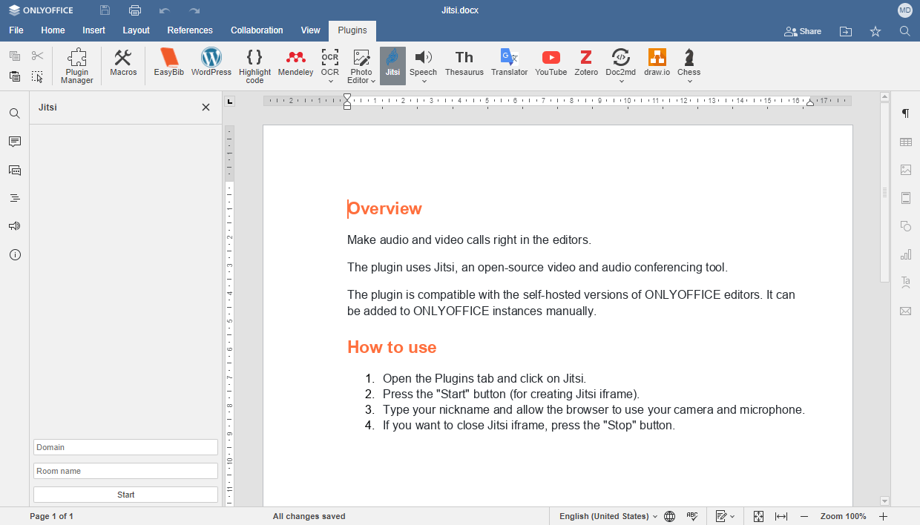920x525 pixels.
Task: Open the Macros plugin
Action: pyautogui.click(x=123, y=63)
